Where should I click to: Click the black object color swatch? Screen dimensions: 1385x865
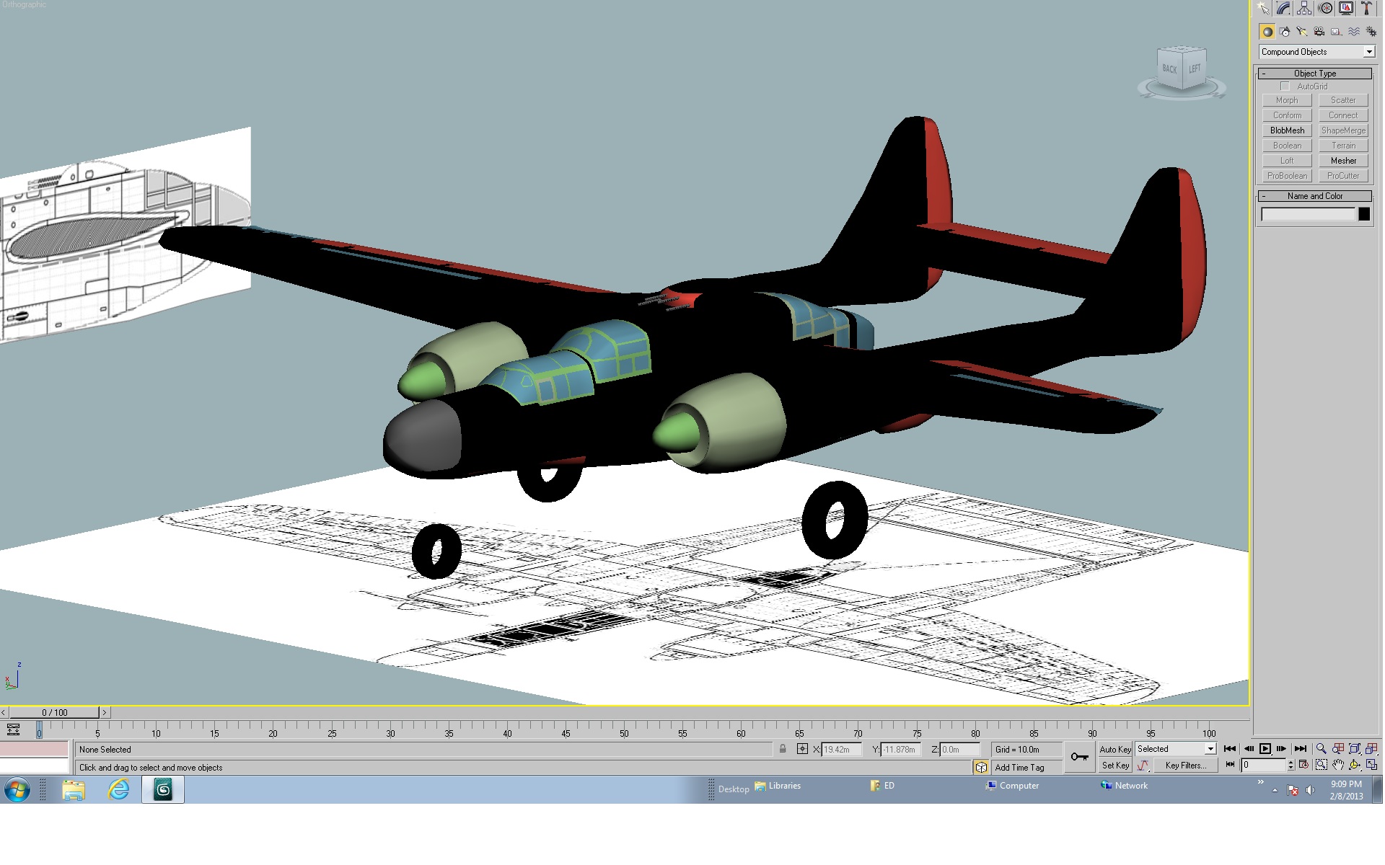tap(1363, 214)
